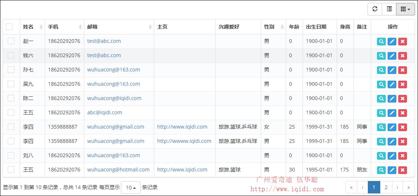Image resolution: width=418 pixels, height=196 pixels.
Task: Check the 吴九 row checkbox
Action: (x=11, y=84)
